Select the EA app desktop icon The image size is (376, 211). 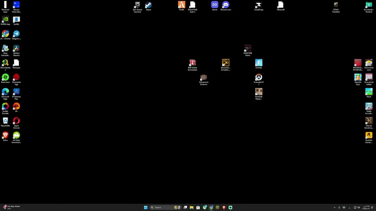tap(16, 108)
